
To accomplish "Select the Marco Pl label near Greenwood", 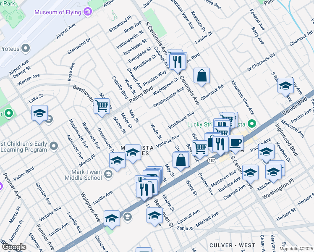I will tap(87, 160).
